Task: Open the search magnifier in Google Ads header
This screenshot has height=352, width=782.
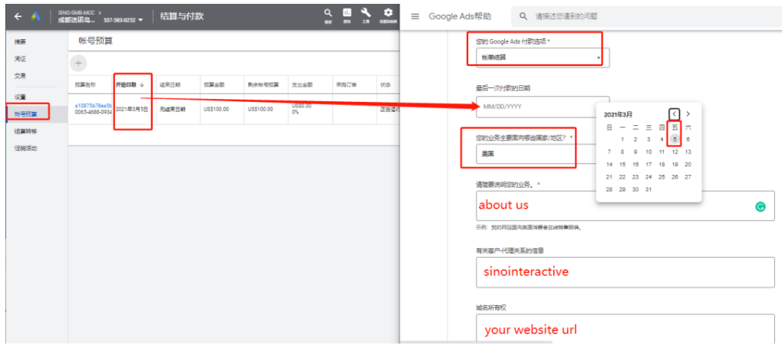Action: 328,14
